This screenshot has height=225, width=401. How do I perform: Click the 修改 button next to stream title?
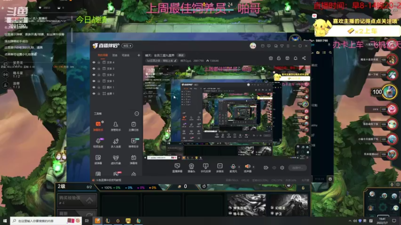point(181,55)
